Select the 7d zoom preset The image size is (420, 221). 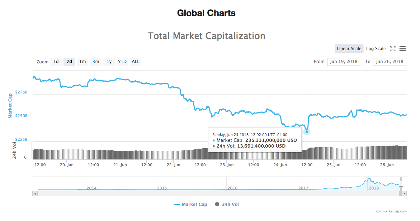click(69, 62)
